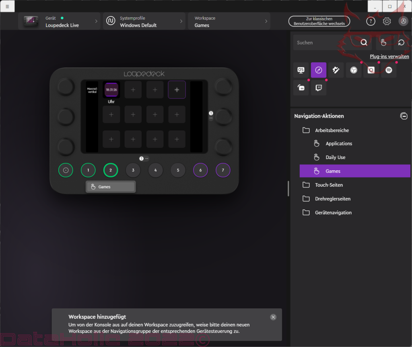
Task: Click the refresh arrow icon beside search
Action: (401, 43)
